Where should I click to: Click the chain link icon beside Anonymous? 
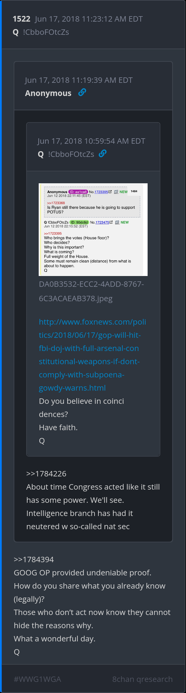pyautogui.click(x=82, y=93)
